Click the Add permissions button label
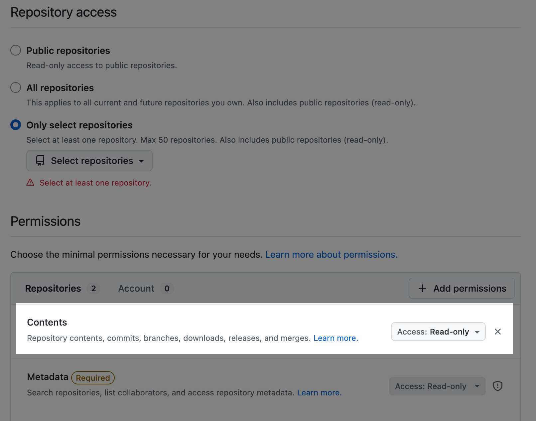Screen dimensions: 536x421 [x=469, y=288]
